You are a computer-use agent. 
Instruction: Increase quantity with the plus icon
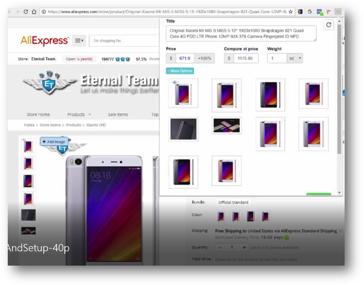click(244, 247)
